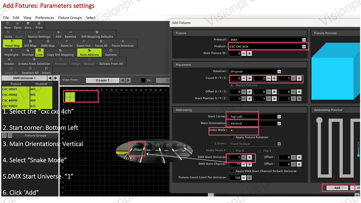The width and height of the screenshot is (361, 203).
Task: Switch to DVI Map view
Action: click(x=30, y=44)
